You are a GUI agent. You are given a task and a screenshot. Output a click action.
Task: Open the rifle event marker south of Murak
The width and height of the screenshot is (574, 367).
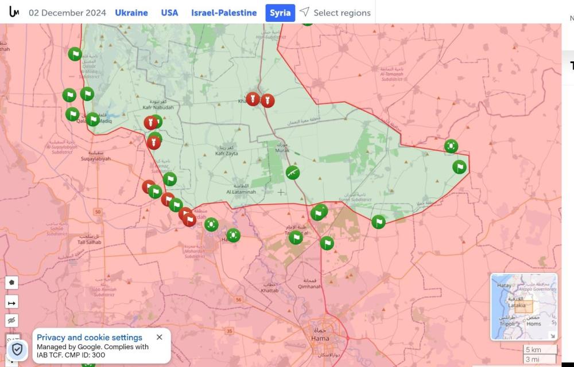tap(293, 173)
